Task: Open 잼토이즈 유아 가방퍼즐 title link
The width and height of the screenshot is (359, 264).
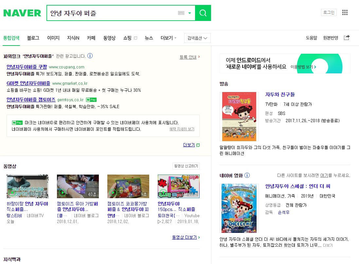Action: [x=77, y=206]
